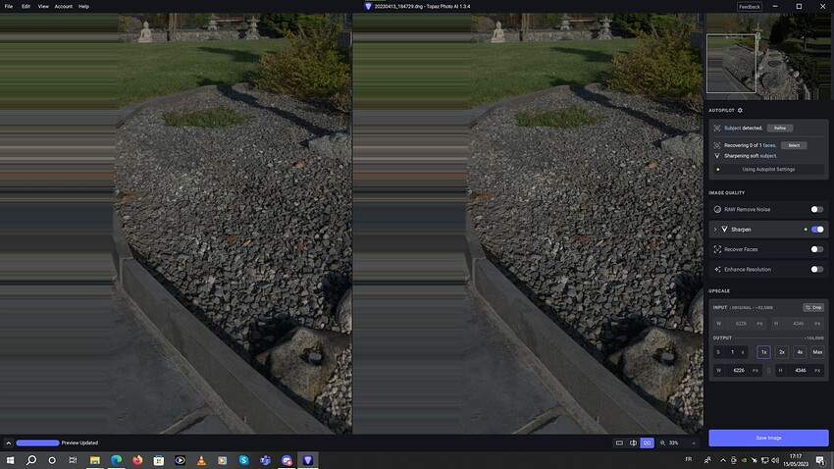Enable the RAW Remove Noise toggle
Screen dimensions: 834x469
(x=817, y=210)
